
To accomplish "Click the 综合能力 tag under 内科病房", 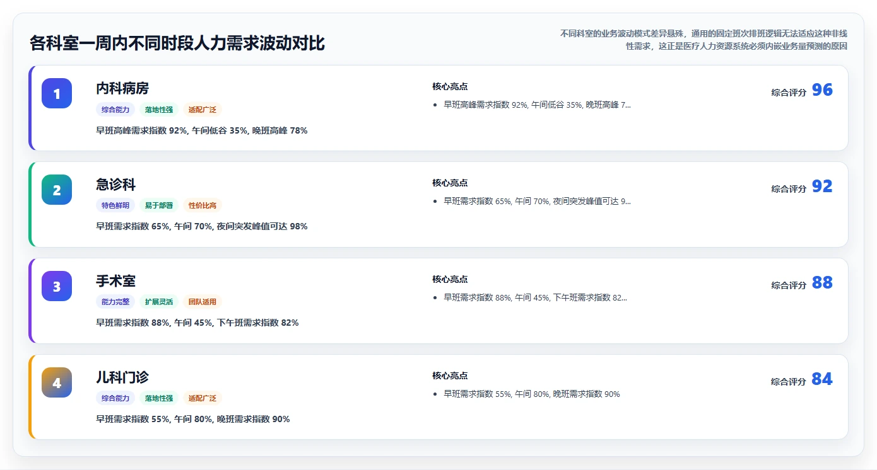I will tap(115, 110).
